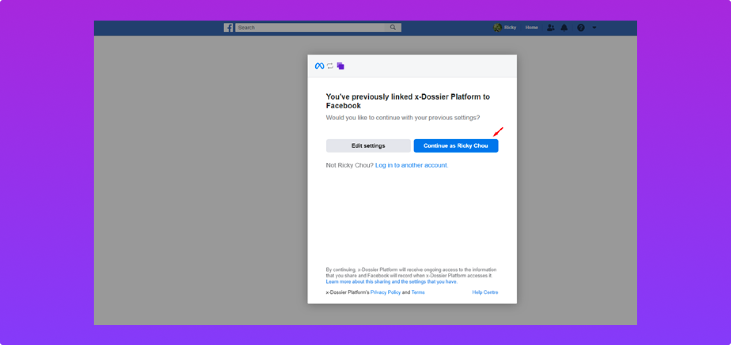Click the magnifier search icon

[x=393, y=27]
